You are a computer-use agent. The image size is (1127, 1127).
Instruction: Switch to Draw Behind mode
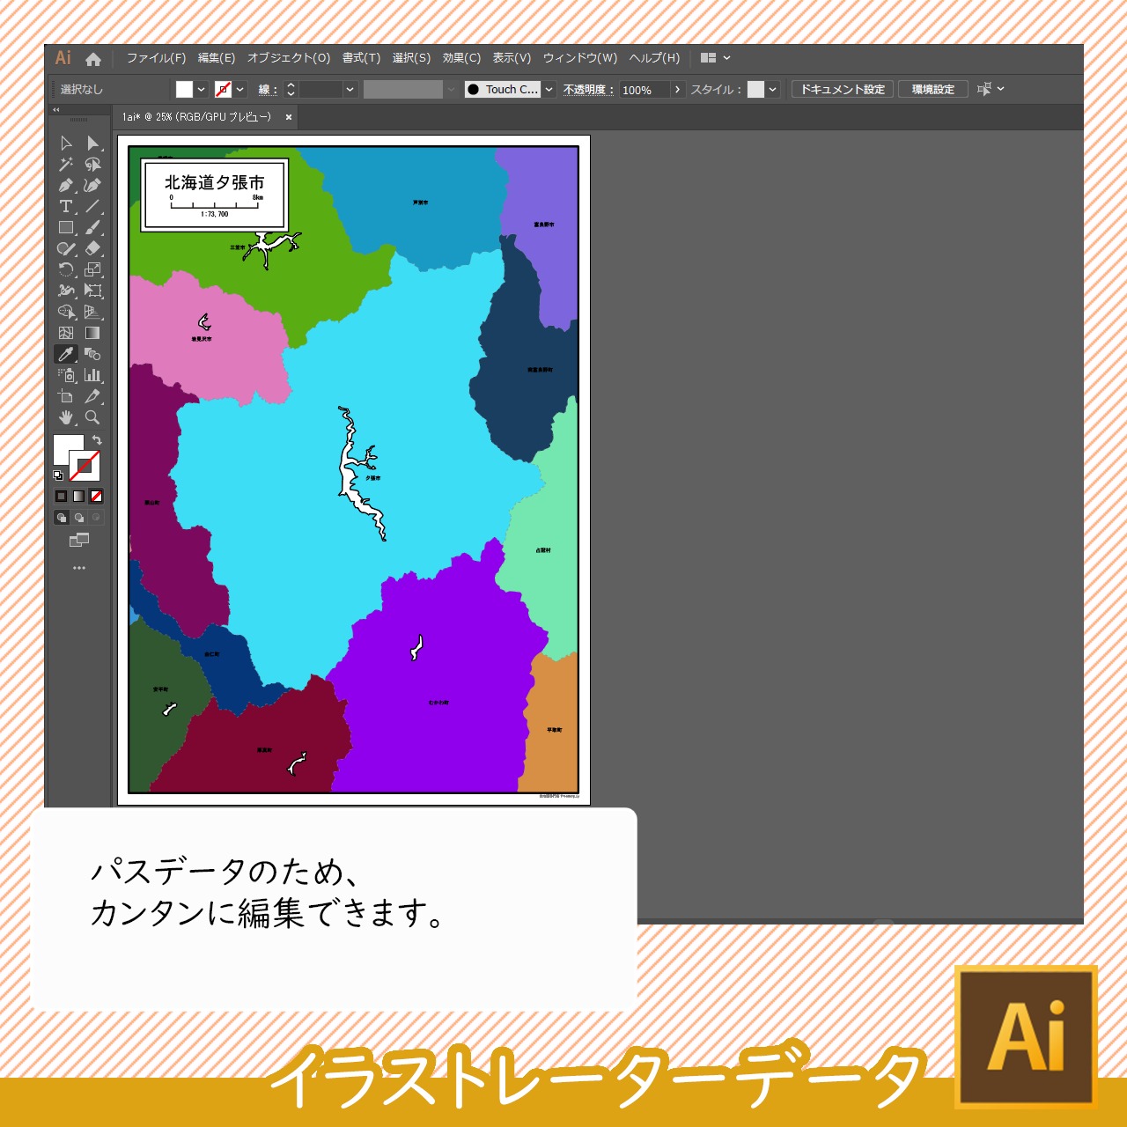(x=79, y=518)
